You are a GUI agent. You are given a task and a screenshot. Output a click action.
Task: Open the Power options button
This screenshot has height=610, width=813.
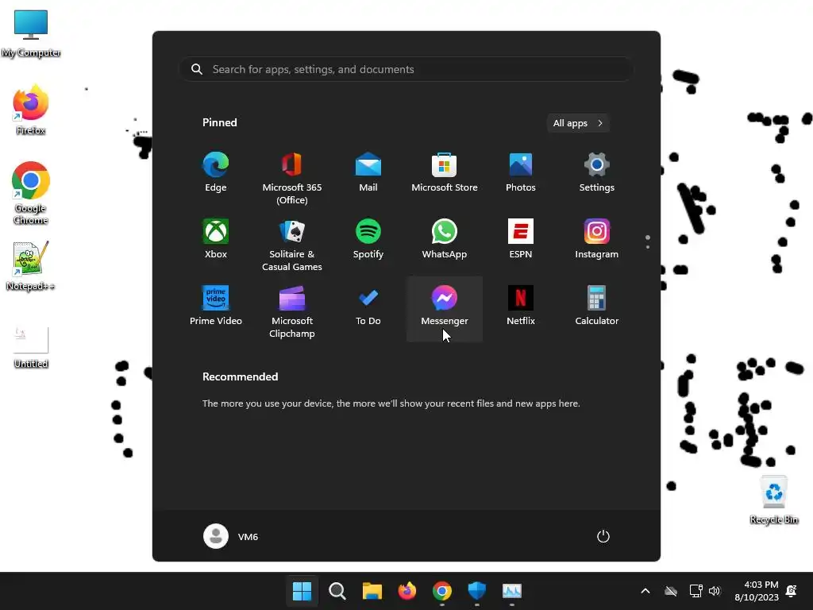pyautogui.click(x=603, y=536)
